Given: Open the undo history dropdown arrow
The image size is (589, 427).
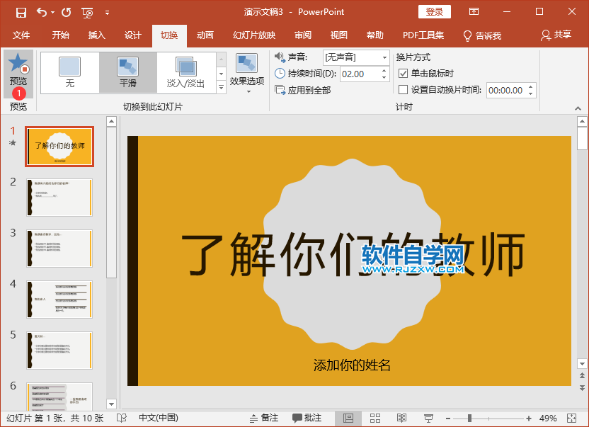Looking at the screenshot, I should click(x=52, y=13).
